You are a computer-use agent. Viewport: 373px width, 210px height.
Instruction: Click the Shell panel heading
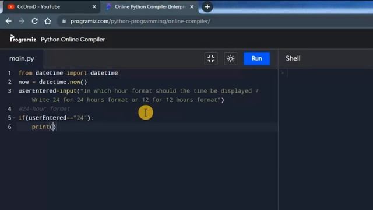293,58
